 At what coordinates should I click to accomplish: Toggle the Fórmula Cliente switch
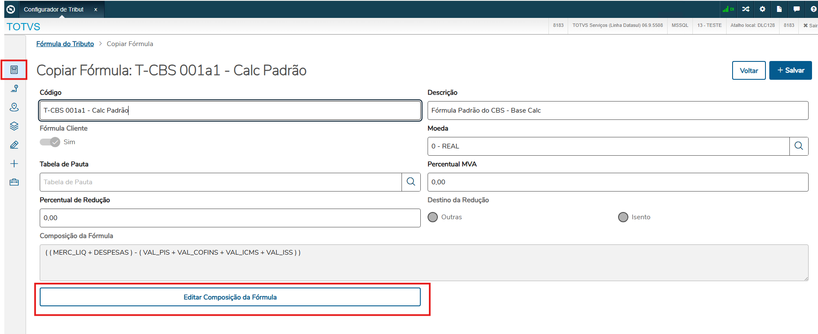point(50,142)
